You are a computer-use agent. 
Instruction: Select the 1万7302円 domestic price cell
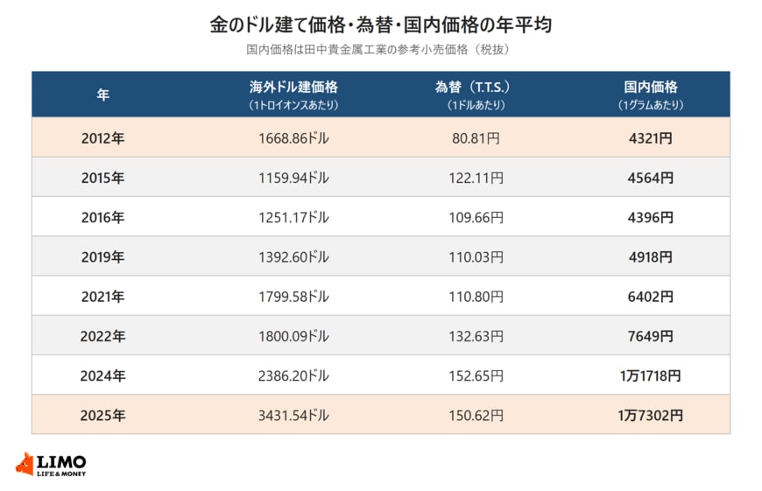point(650,415)
